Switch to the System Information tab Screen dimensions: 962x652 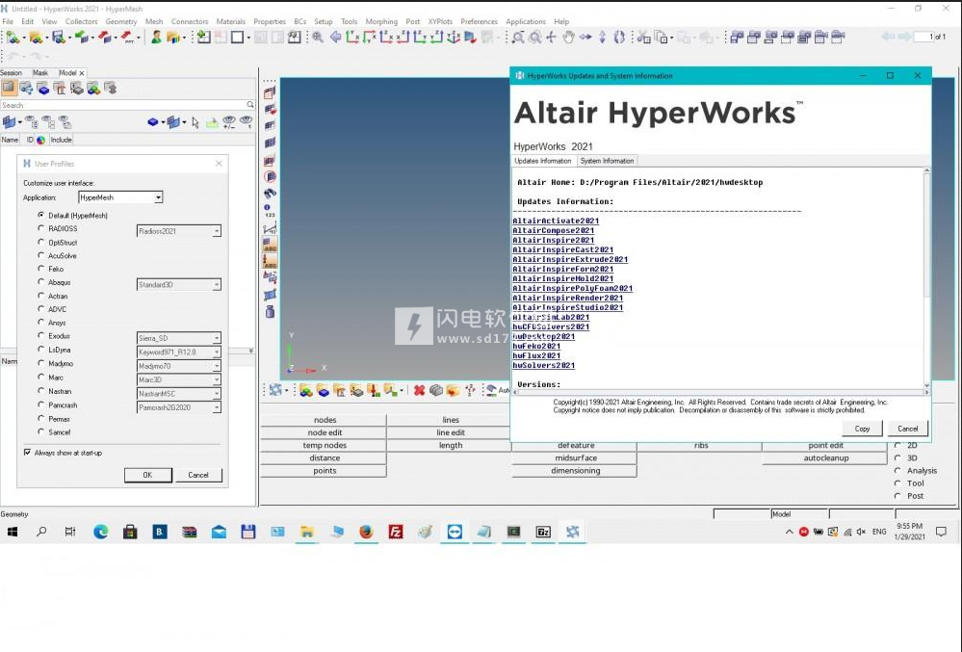click(x=607, y=161)
